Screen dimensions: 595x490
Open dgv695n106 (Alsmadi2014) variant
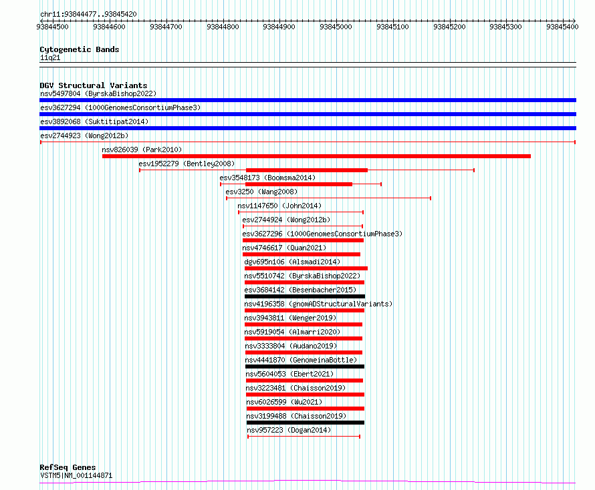pos(292,262)
